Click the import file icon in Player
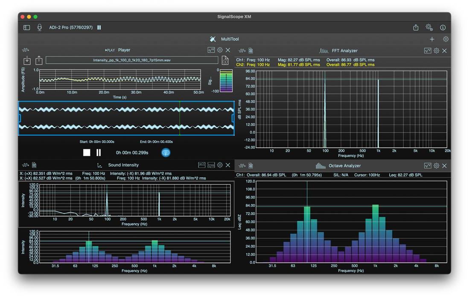This screenshot has height=298, width=469. [x=27, y=60]
